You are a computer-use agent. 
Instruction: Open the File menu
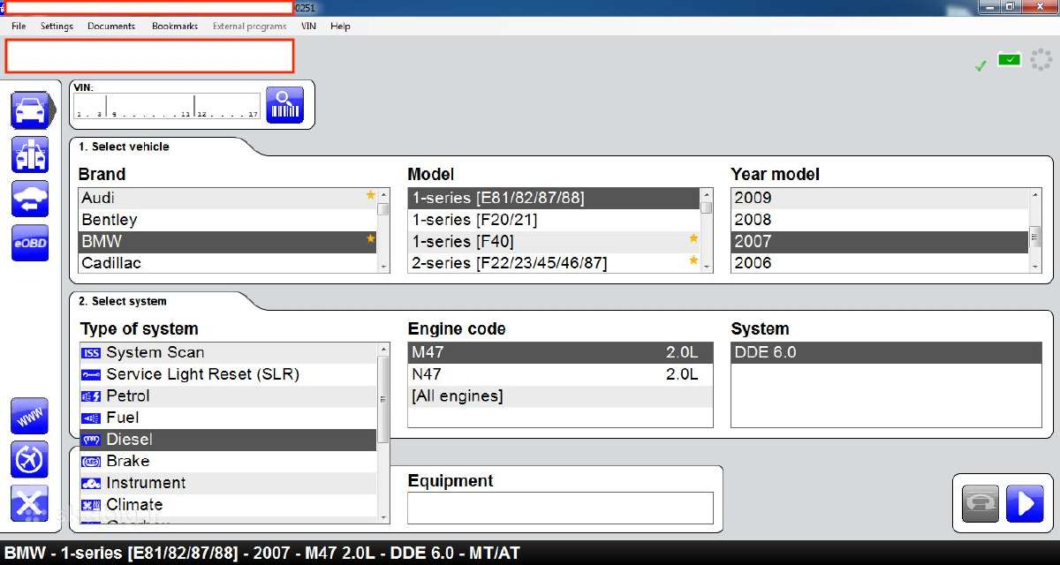pos(19,26)
